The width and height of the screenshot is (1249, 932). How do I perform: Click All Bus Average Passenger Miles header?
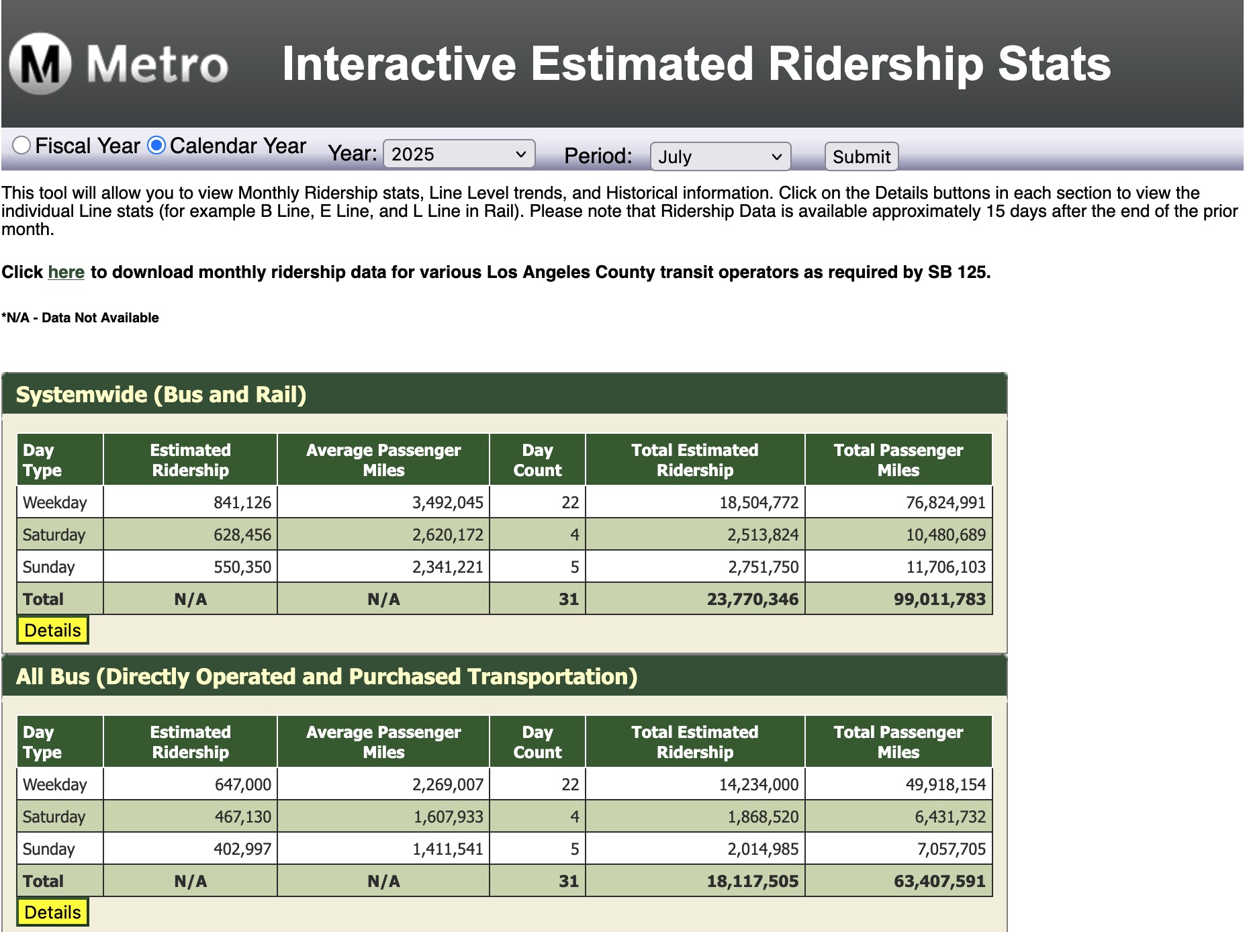pos(383,742)
